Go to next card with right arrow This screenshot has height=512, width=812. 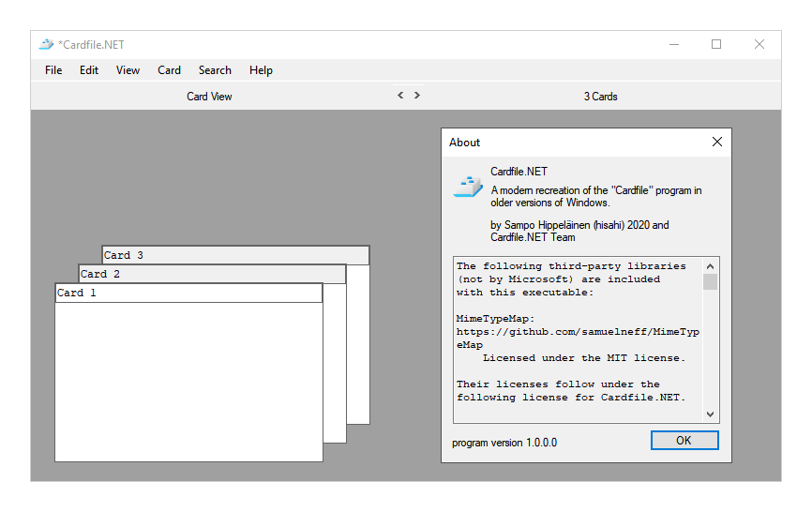point(417,96)
